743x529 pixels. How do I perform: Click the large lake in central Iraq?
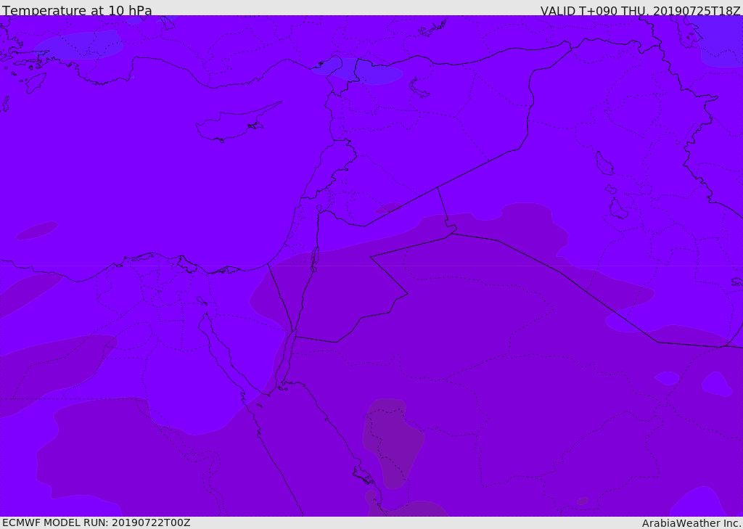604,163
